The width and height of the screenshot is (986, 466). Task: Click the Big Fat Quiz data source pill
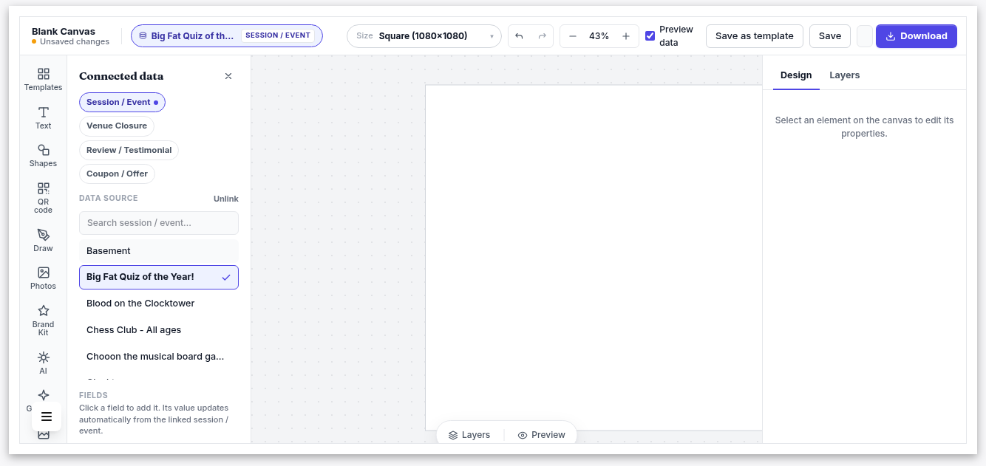tap(227, 36)
